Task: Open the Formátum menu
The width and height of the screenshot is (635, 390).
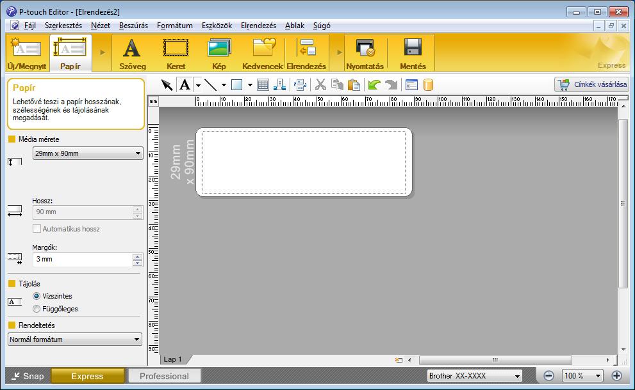Action: coord(175,26)
